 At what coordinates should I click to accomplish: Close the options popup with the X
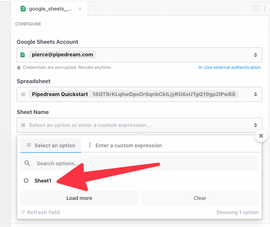pyautogui.click(x=261, y=136)
